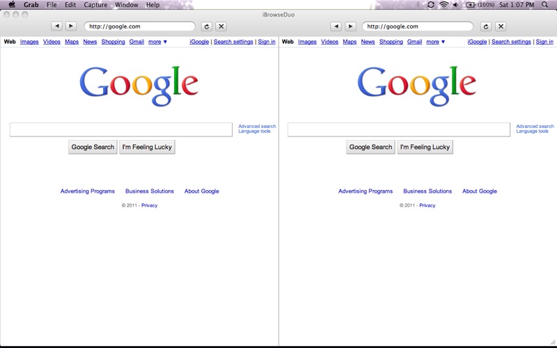Expand the 'more' dropdown in the left pane
This screenshot has width=557, height=348.
coord(157,42)
